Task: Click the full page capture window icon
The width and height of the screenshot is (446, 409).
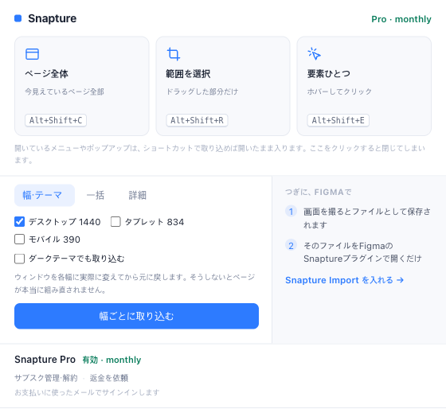Action: click(32, 54)
